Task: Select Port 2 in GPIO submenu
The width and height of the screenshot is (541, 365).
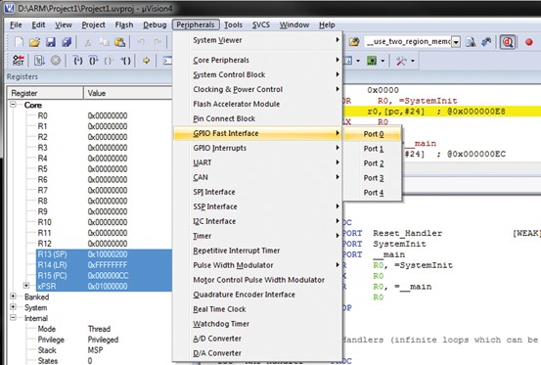Action: 373,163
